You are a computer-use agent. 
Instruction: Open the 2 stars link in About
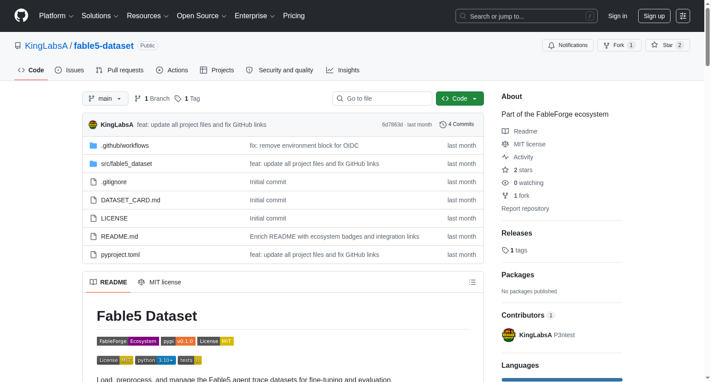[523, 170]
